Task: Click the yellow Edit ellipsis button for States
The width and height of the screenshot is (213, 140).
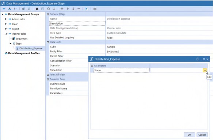Action: (x=205, y=70)
